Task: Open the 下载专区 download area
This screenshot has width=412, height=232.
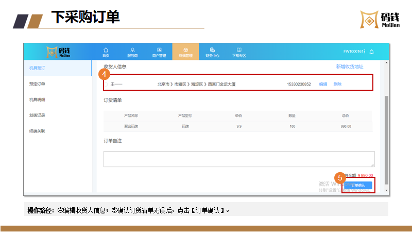Action: click(x=239, y=52)
